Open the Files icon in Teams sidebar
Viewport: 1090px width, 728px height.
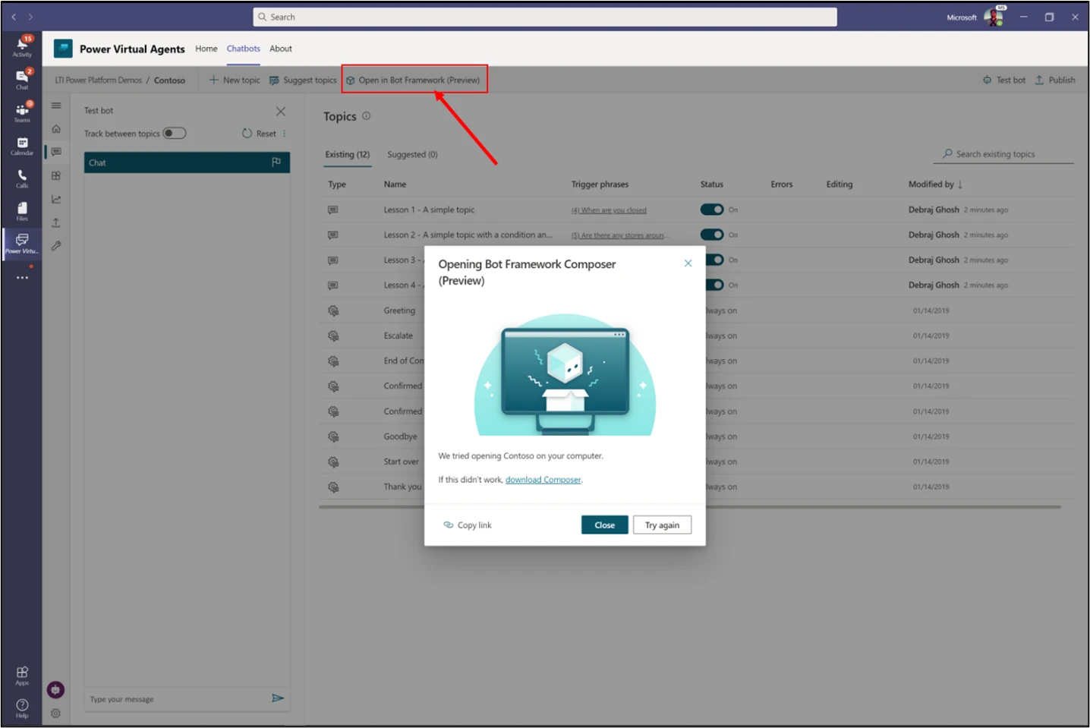[x=22, y=211]
